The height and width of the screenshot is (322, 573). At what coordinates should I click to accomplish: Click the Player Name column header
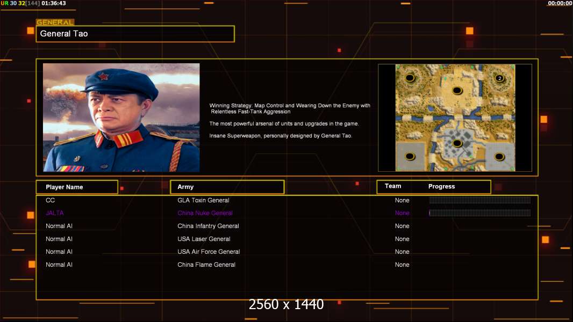77,187
